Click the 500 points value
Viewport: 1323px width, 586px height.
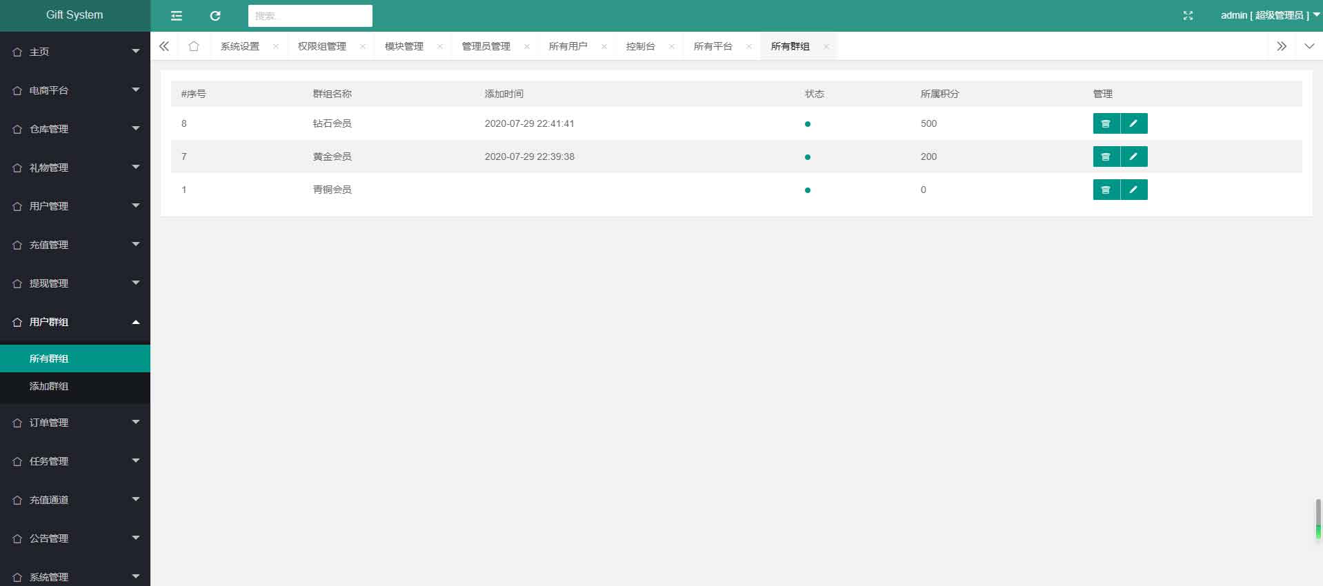tap(929, 123)
